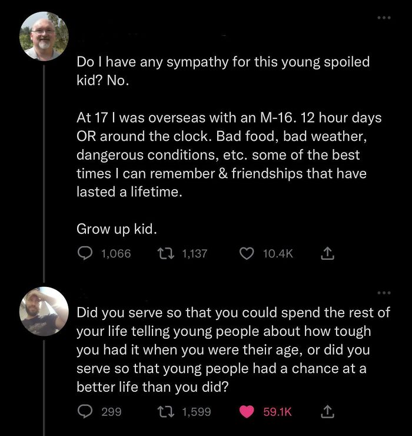
Task: Retweet the tweet about the M-16
Action: click(168, 253)
